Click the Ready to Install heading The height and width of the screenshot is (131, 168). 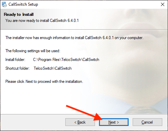pos(19,14)
